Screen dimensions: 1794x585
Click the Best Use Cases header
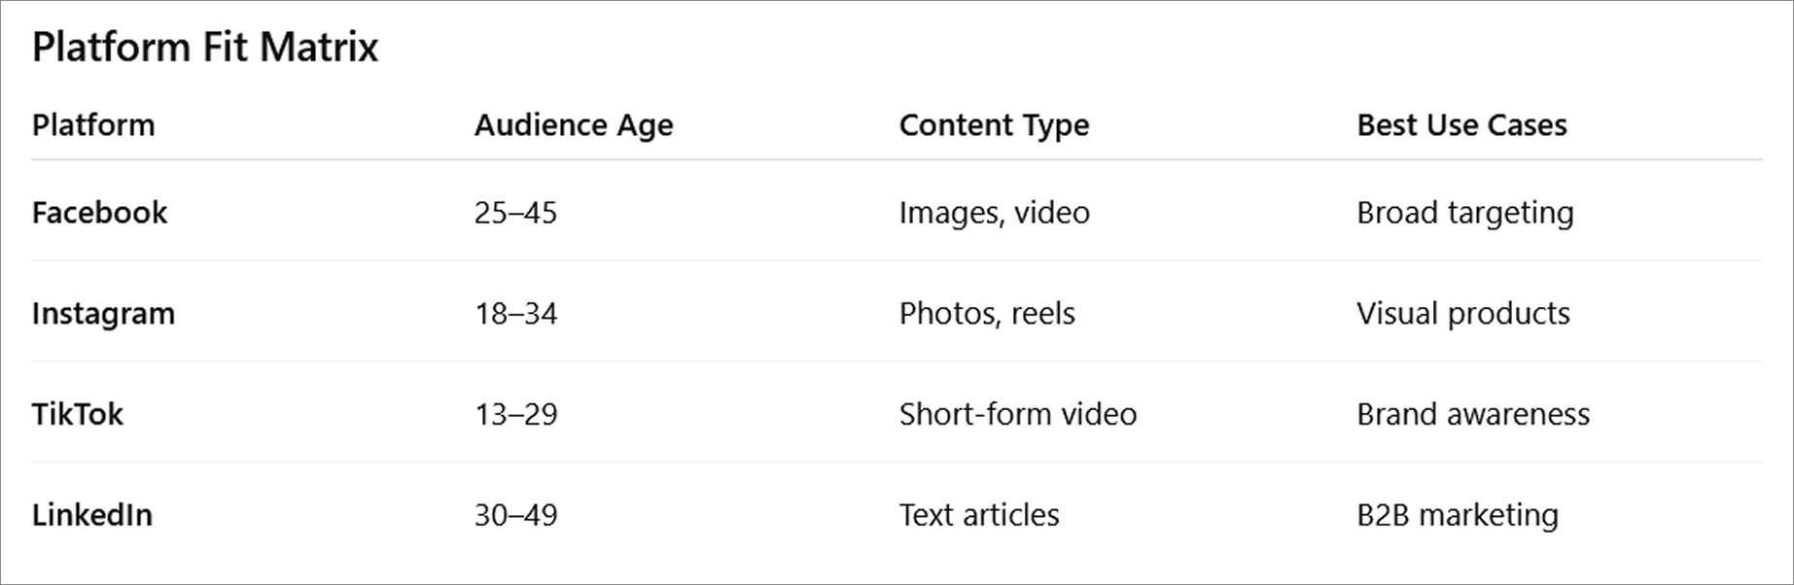pos(1461,125)
